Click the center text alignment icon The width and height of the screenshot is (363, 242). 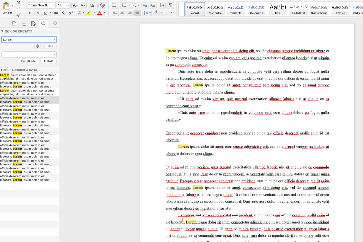coord(122,13)
